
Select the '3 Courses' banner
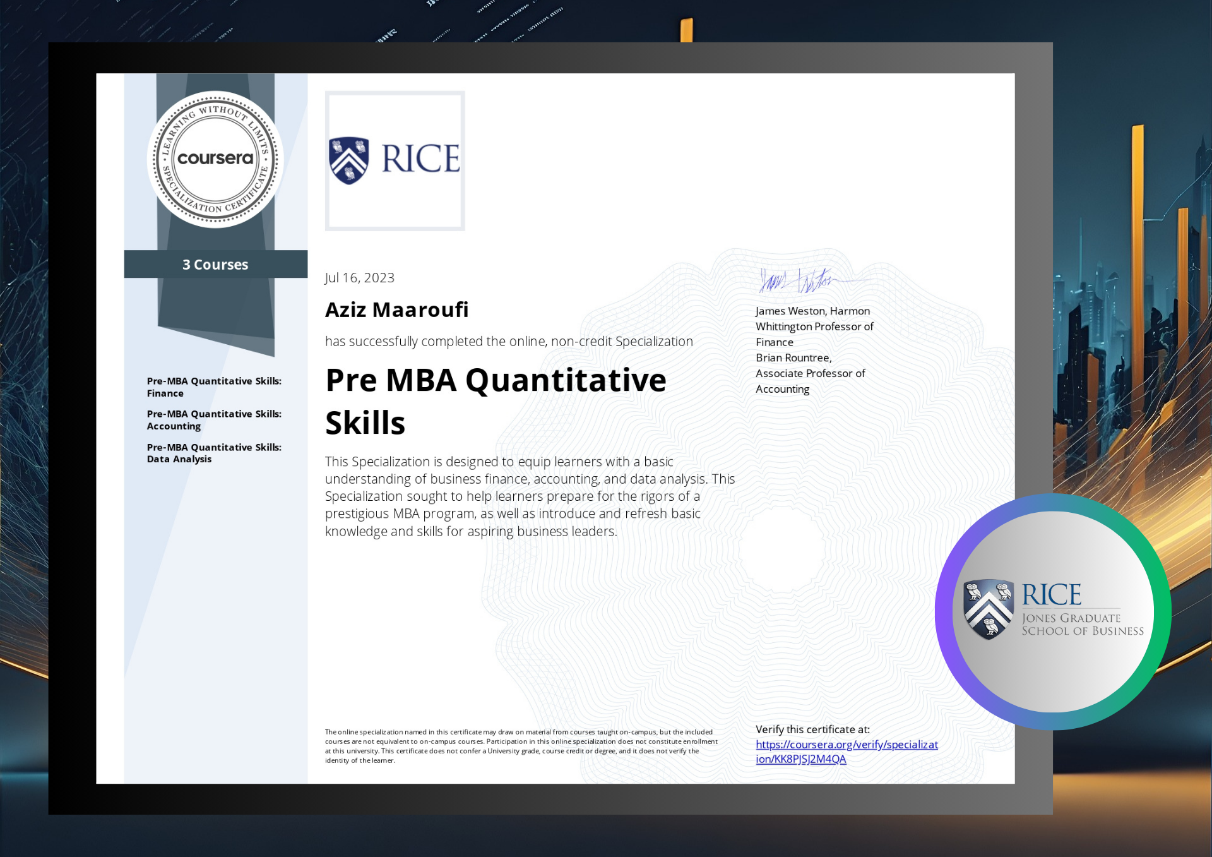pos(215,264)
